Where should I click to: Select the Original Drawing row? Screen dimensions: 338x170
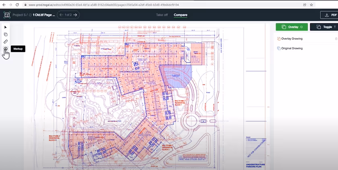click(306, 49)
